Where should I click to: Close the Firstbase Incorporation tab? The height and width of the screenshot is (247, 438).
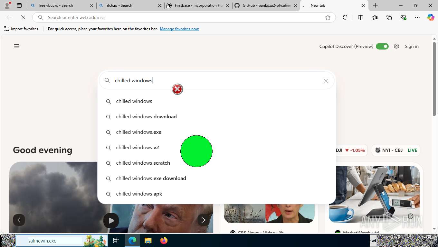click(228, 5)
